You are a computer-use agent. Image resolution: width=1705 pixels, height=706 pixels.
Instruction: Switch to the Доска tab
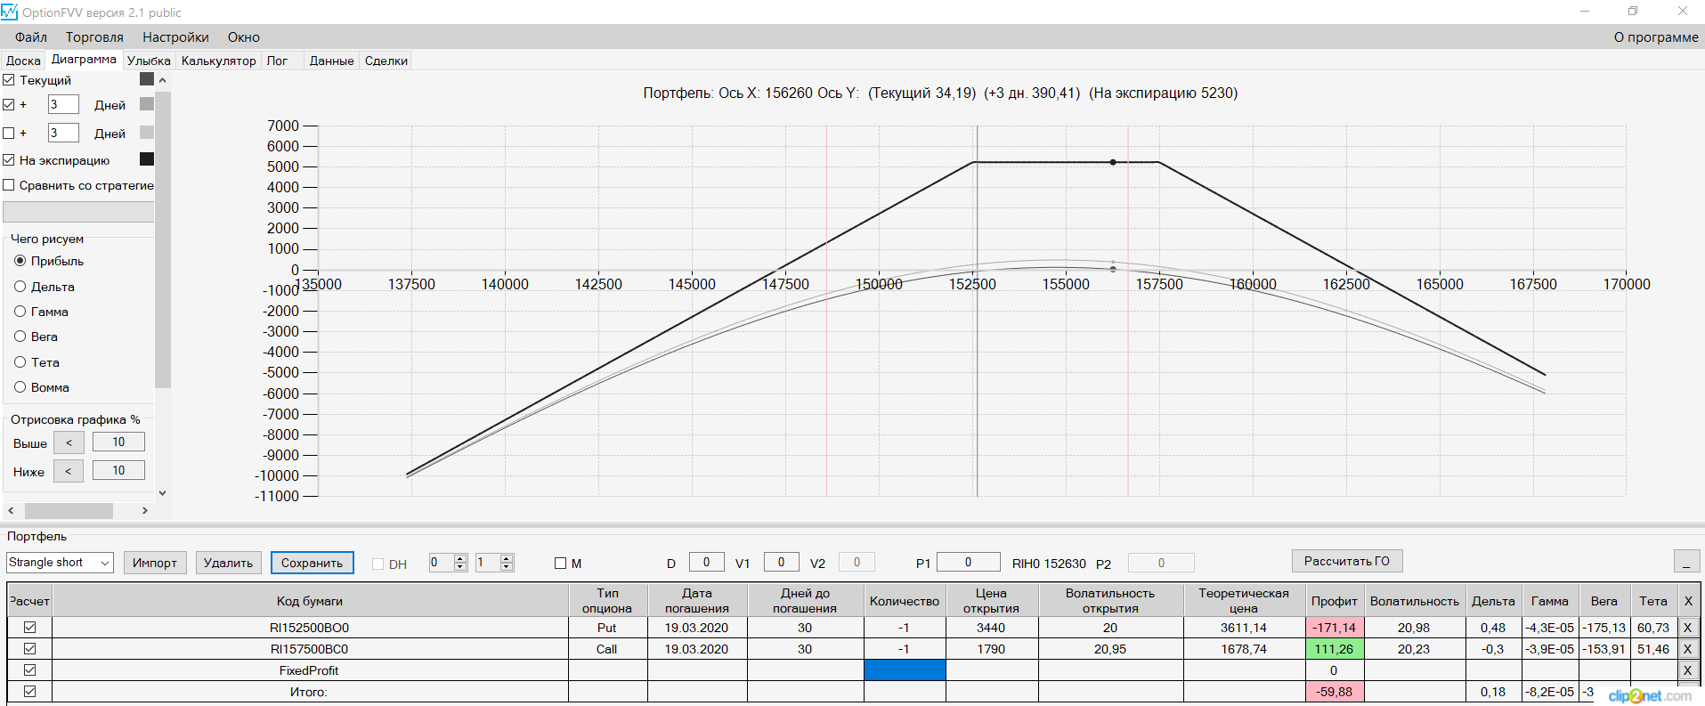coord(23,61)
